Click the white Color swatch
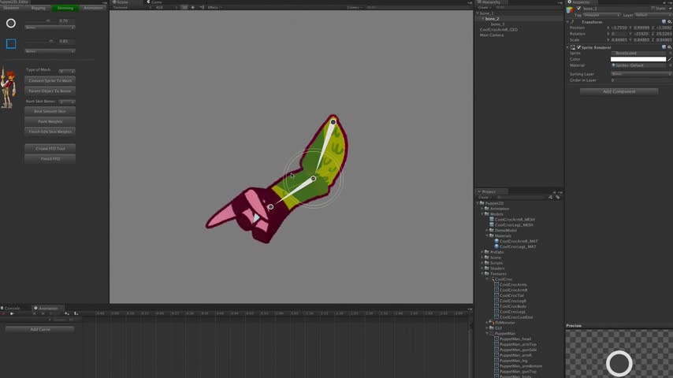This screenshot has width=673, height=378. (x=638, y=59)
